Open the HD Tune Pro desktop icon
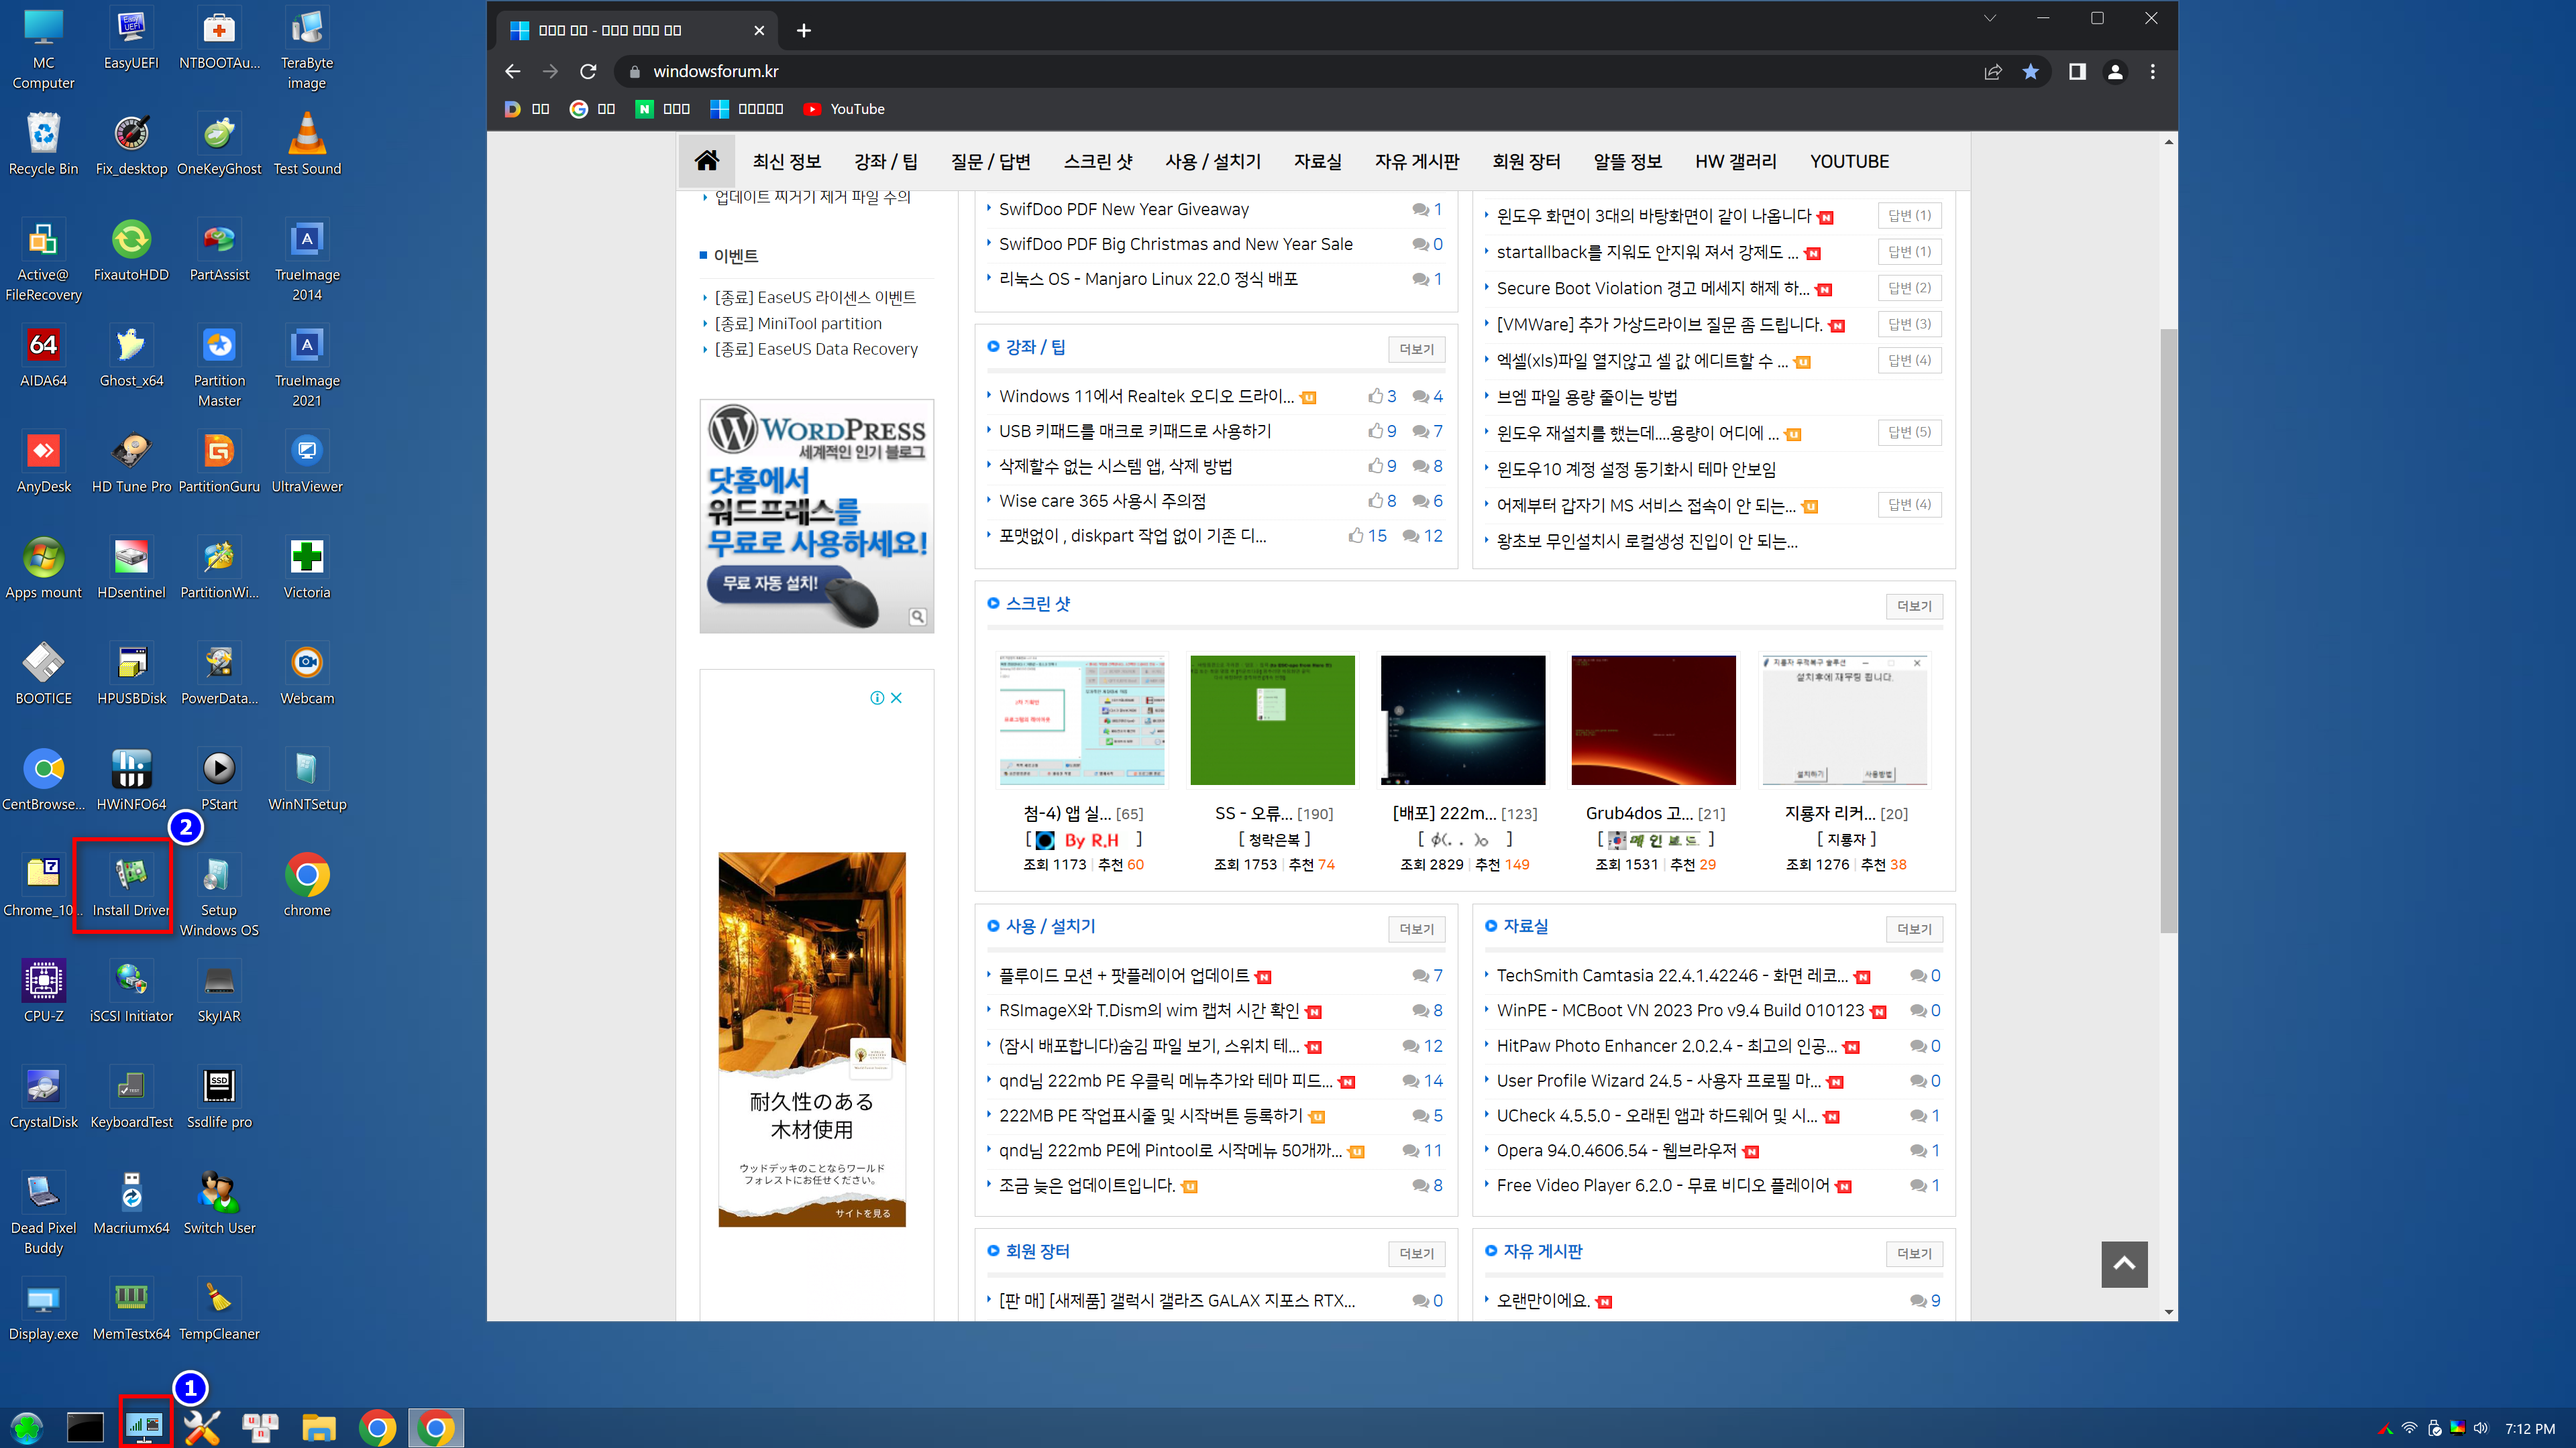Screen dimensions: 2576x1448 (131, 464)
